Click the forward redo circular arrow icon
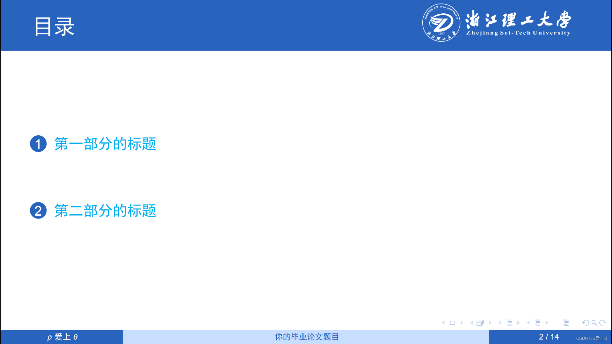Screen dimensions: 612x344 pos(603,323)
